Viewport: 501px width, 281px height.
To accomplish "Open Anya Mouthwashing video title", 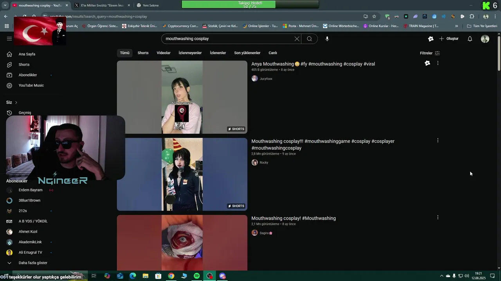I will 313,64.
